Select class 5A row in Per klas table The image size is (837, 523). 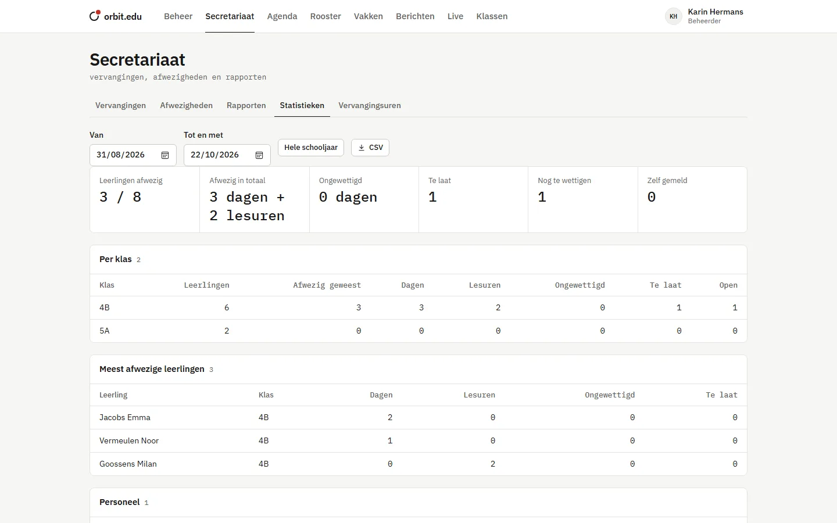click(419, 331)
